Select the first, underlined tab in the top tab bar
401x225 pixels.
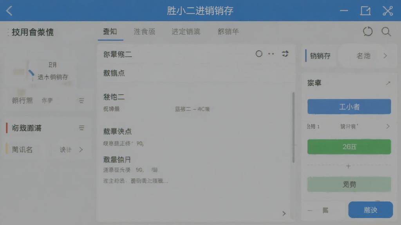(x=110, y=32)
